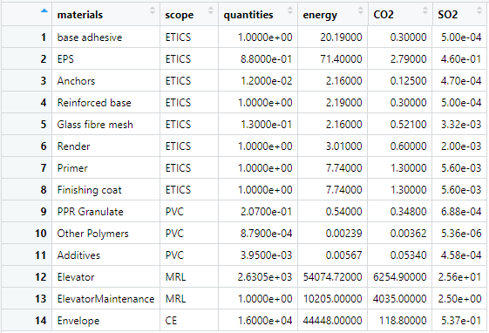Click quantities value 1.6000e+04
The width and height of the screenshot is (489, 333).
(265, 321)
